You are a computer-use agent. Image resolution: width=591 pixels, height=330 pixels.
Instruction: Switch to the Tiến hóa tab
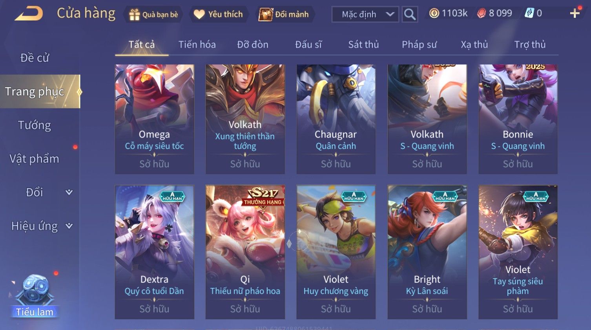[197, 44]
